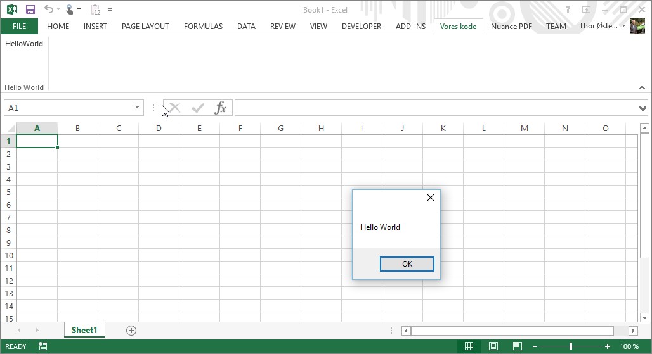Add a new sheet with plus icon

tap(131, 331)
